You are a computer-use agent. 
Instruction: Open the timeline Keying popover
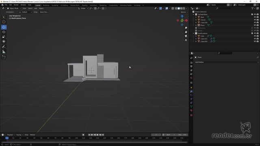(19, 135)
